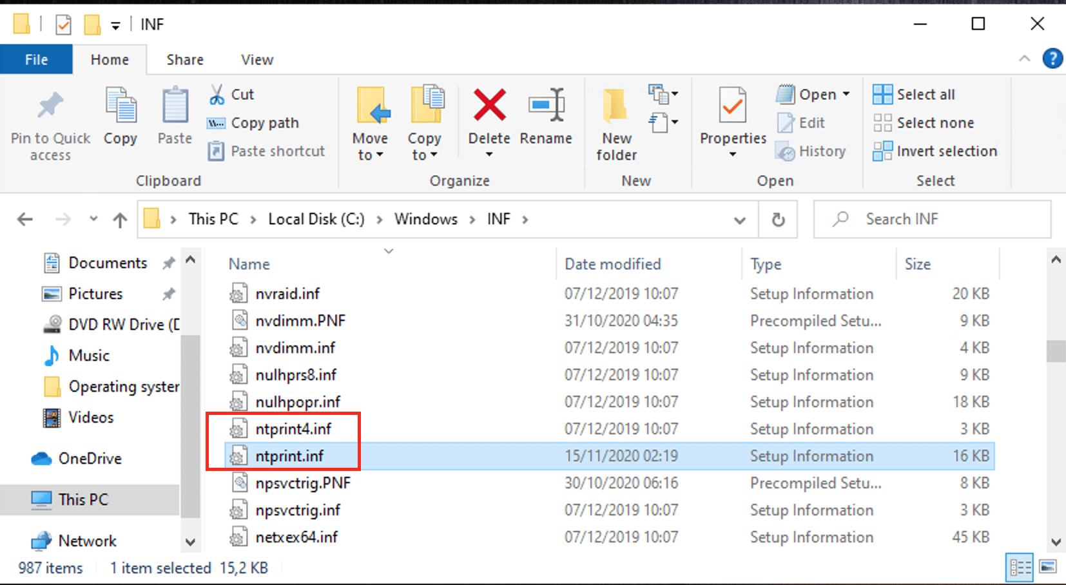The width and height of the screenshot is (1066, 585).
Task: Click the Delete red X icon
Action: (489, 105)
